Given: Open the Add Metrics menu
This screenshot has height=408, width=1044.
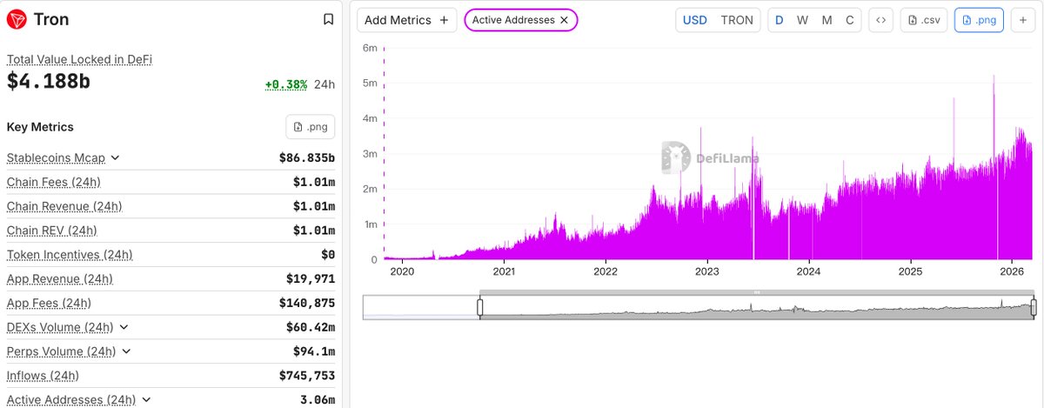Looking at the screenshot, I should coord(406,20).
